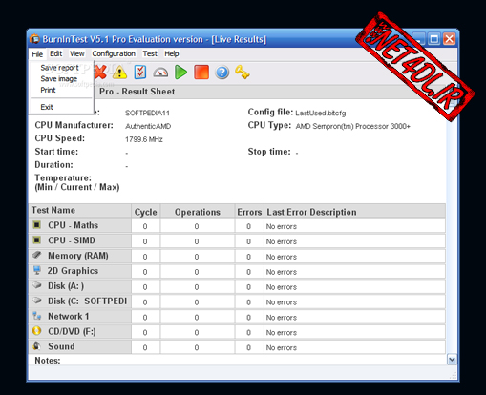
Task: Maximize the BurnInTest window
Action: point(433,39)
